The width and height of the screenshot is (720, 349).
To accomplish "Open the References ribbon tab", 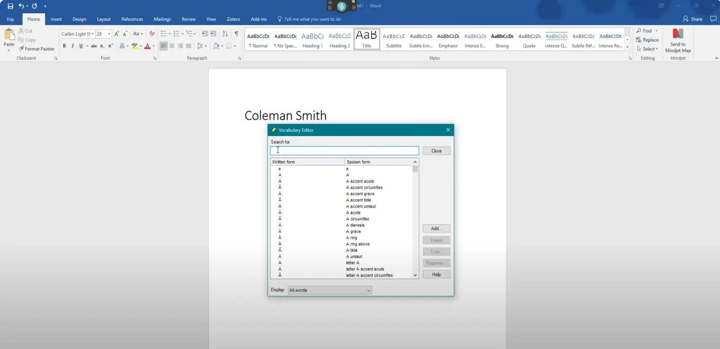I will 132,19.
